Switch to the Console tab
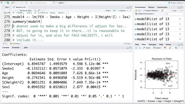Image resolution: width=185 pixels, height=104 pixels. (6, 47)
